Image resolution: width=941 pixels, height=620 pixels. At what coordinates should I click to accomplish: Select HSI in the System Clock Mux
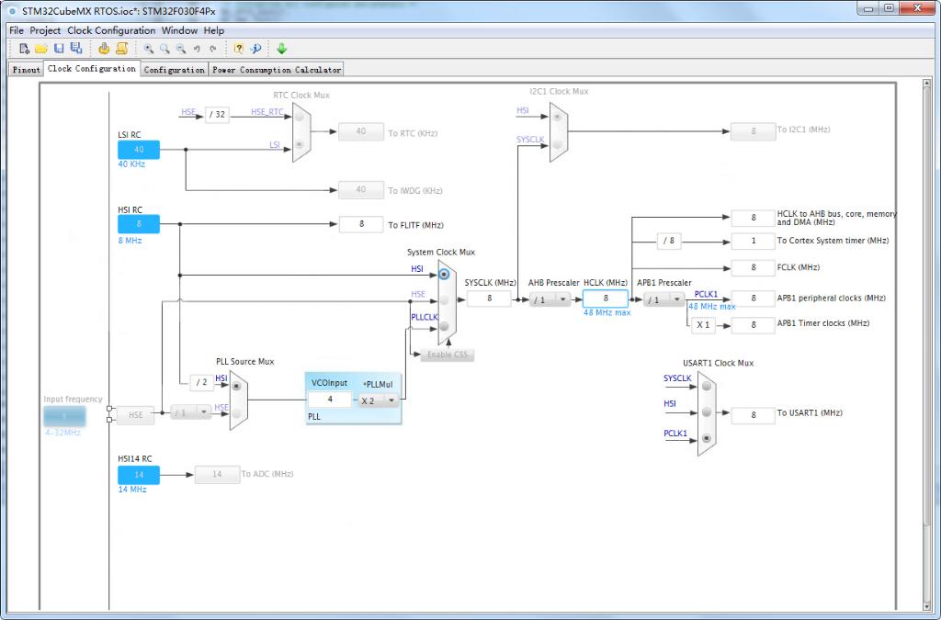444,274
